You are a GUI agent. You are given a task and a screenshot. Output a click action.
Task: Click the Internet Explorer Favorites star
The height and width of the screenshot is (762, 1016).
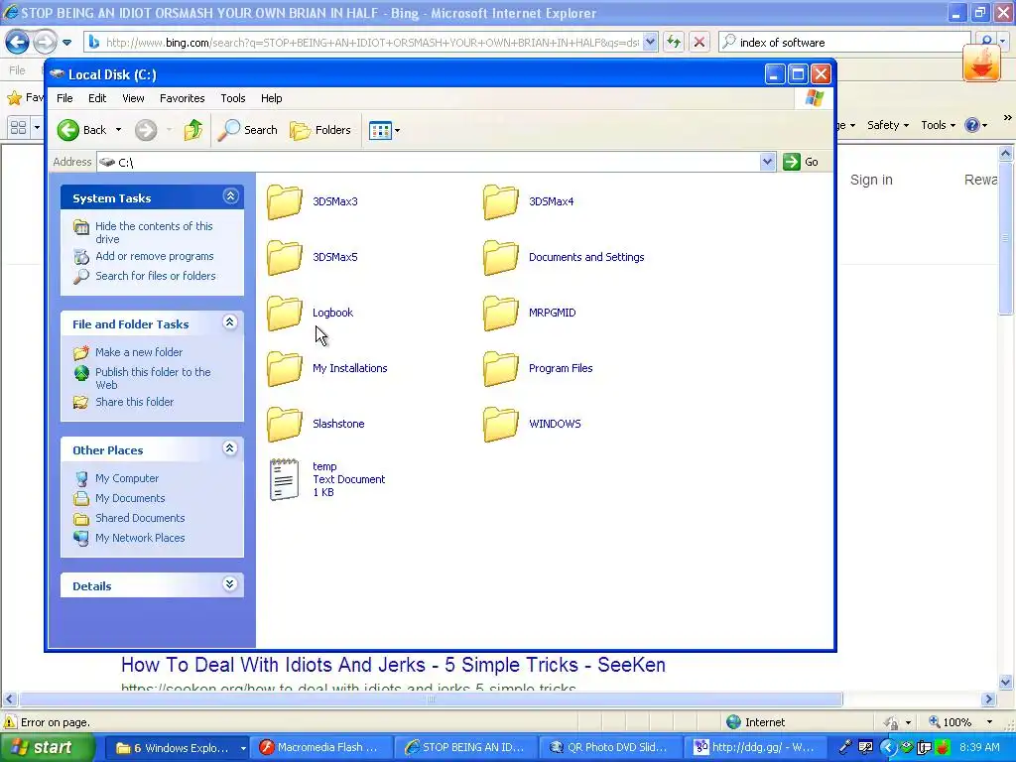[x=14, y=98]
